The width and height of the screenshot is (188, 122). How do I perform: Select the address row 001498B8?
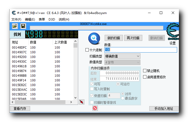(42, 76)
